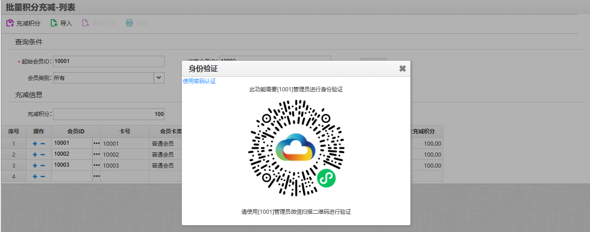
Task: Click the 100.00 value in row 1
Action: coord(432,143)
